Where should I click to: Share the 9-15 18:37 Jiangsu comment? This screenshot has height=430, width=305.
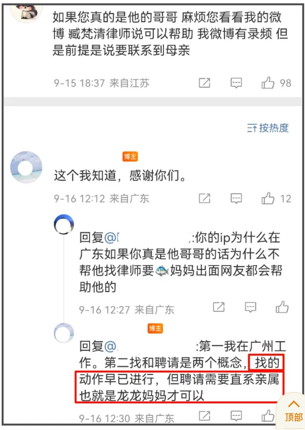pyautogui.click(x=204, y=83)
